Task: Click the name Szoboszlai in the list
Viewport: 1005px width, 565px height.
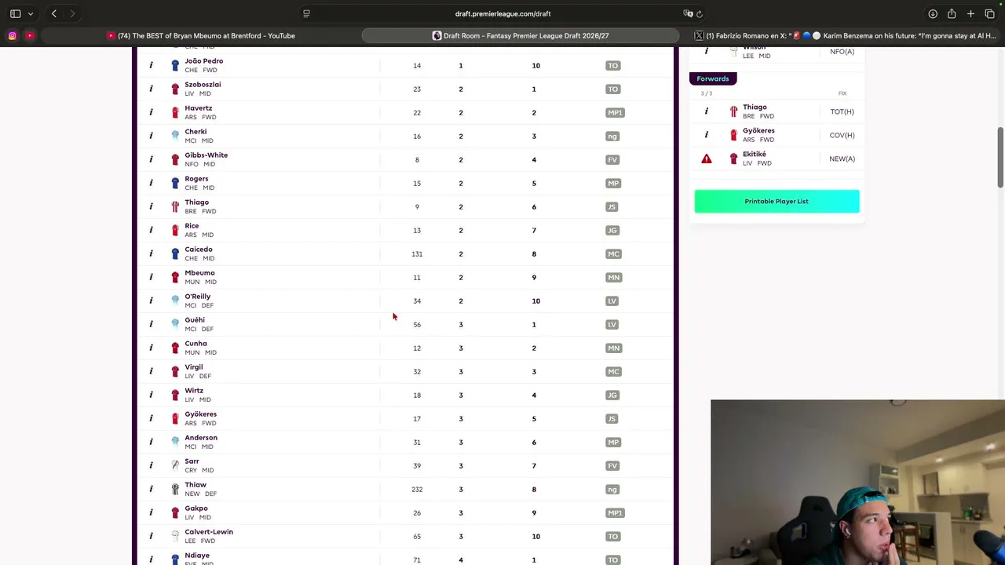Action: pos(203,84)
